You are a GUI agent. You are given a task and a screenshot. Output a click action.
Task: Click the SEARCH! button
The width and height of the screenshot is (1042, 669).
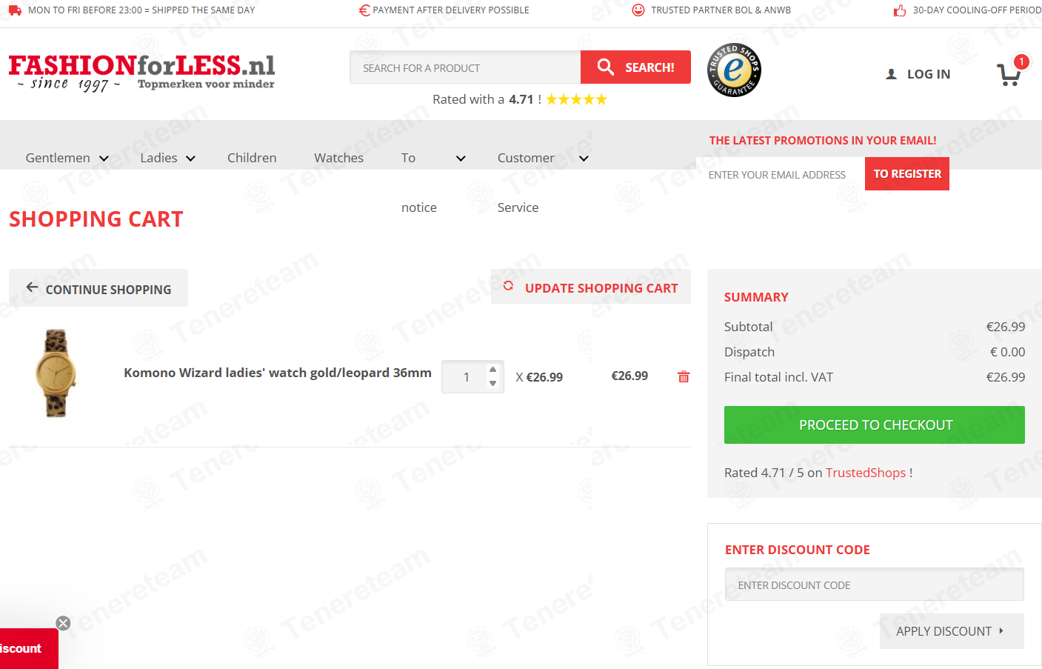tap(635, 67)
